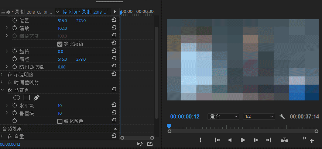The height and width of the screenshot is (149, 322).
Task: Step back one frame
Action: click(x=230, y=140)
